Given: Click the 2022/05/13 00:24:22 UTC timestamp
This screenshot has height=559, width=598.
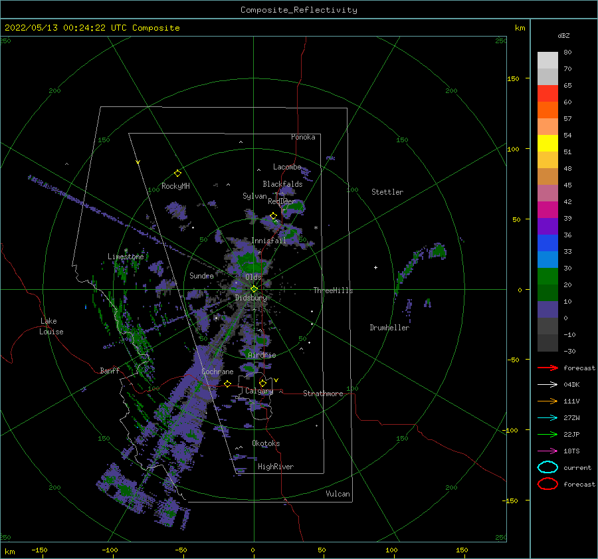Looking at the screenshot, I should [92, 28].
